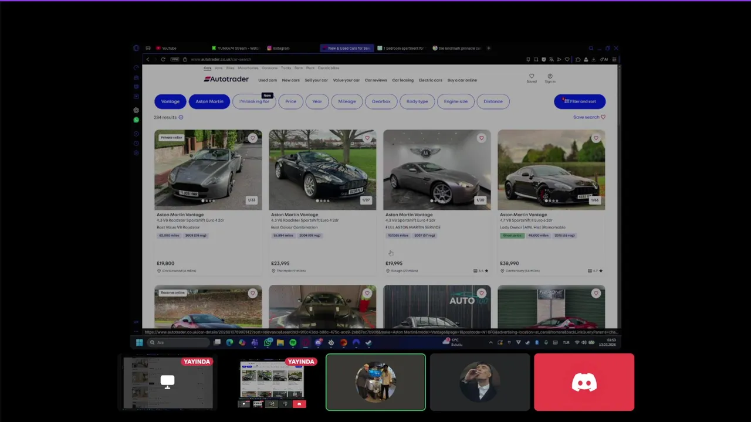Image resolution: width=751 pixels, height=422 pixels.
Task: Open File Explorer from the taskbar
Action: point(280,342)
